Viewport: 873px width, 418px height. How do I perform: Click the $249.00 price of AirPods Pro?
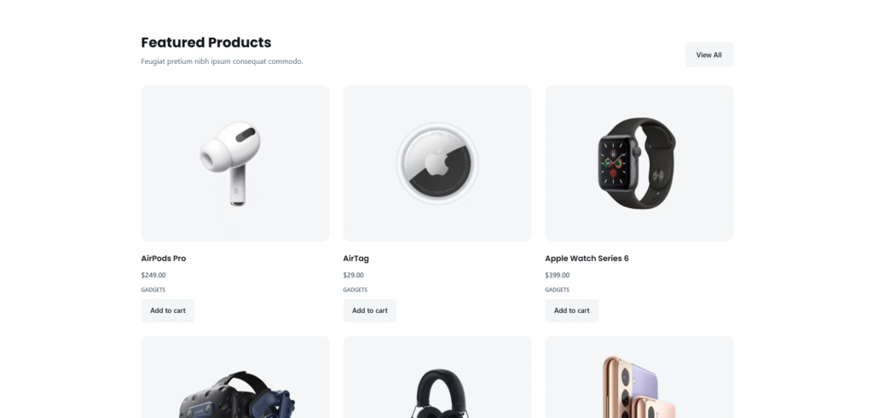pos(153,276)
